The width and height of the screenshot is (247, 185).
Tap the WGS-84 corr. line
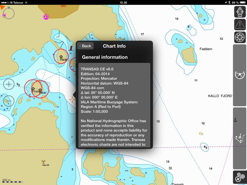pyautogui.click(x=93, y=88)
